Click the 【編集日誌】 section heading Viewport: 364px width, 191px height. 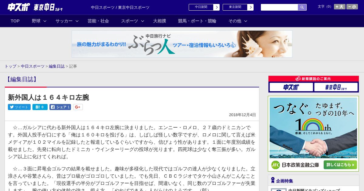tap(22, 79)
